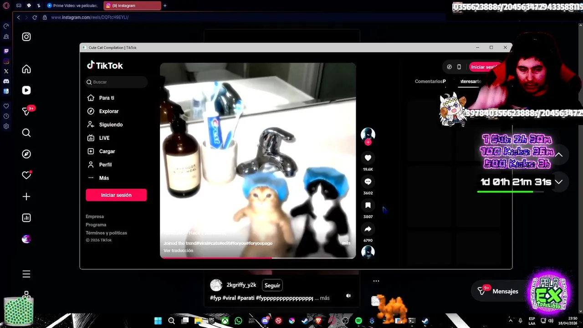Open the Instagram hamburger More menu

26,274
